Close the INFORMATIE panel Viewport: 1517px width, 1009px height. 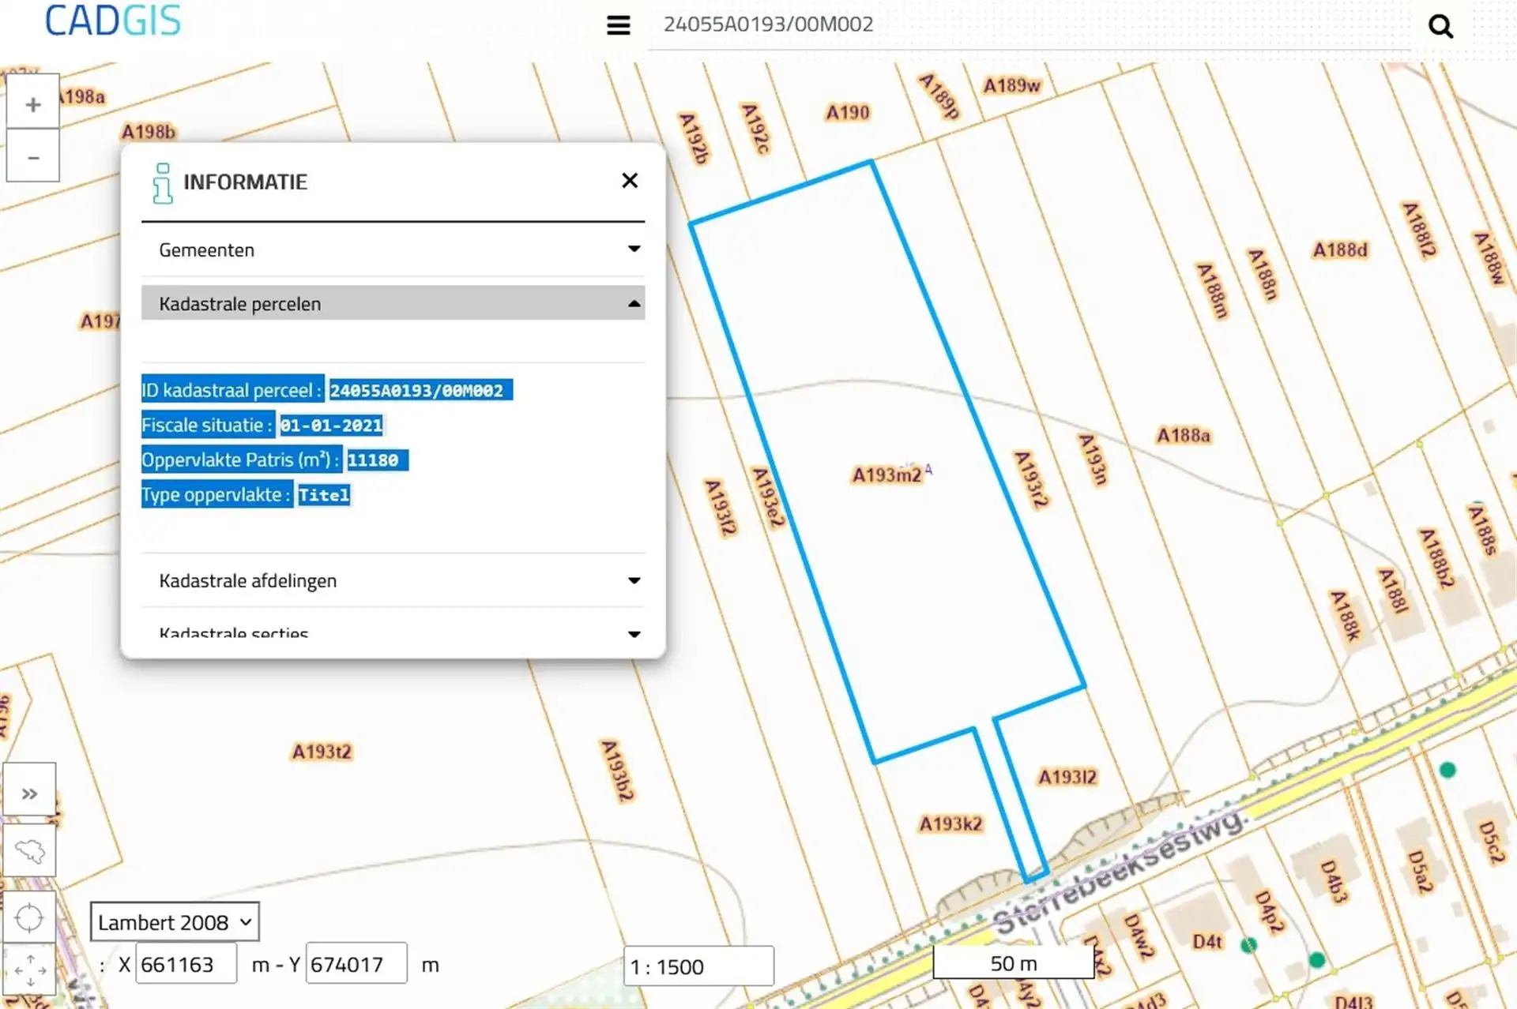coord(630,181)
